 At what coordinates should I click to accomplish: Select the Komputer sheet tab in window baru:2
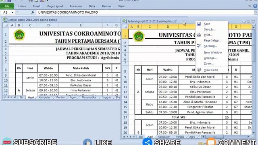tap(164, 137)
